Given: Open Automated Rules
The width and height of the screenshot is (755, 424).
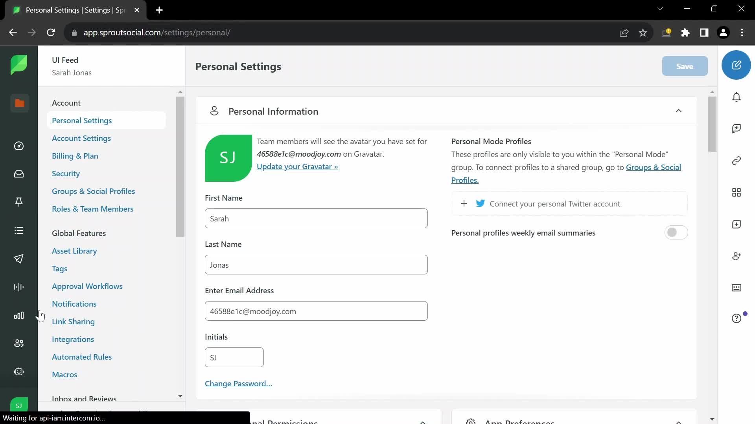Looking at the screenshot, I should [x=82, y=357].
